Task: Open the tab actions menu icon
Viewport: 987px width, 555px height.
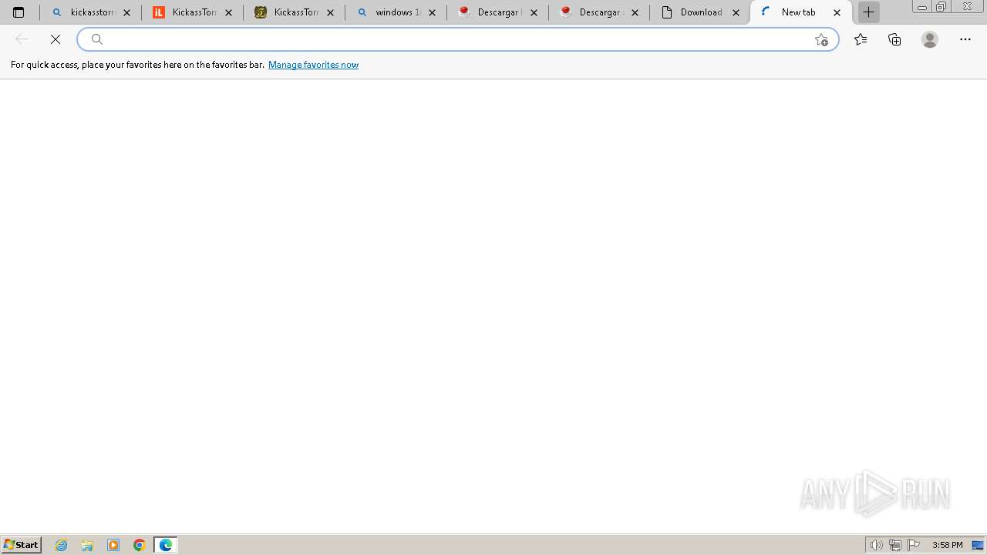Action: [x=19, y=12]
